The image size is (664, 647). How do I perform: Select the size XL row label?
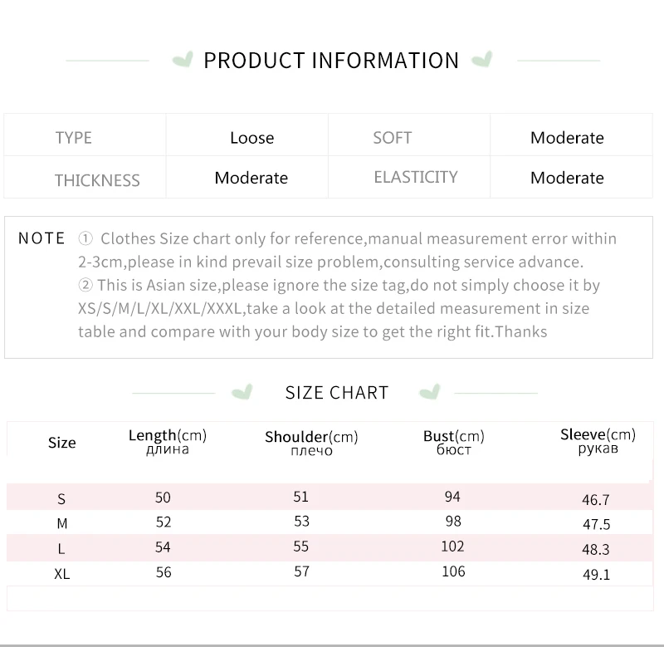61,574
